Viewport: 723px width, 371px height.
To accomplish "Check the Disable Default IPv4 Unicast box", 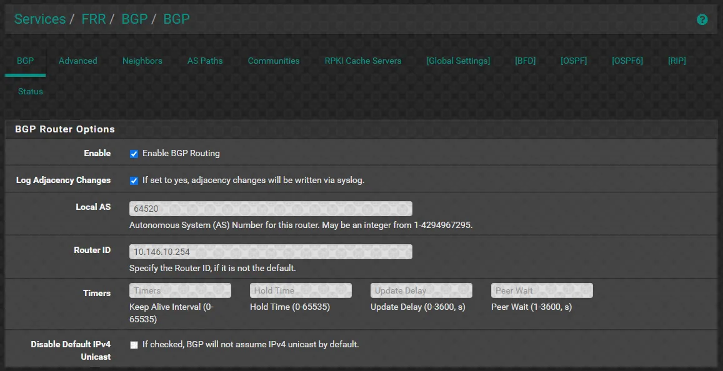I will (x=134, y=345).
